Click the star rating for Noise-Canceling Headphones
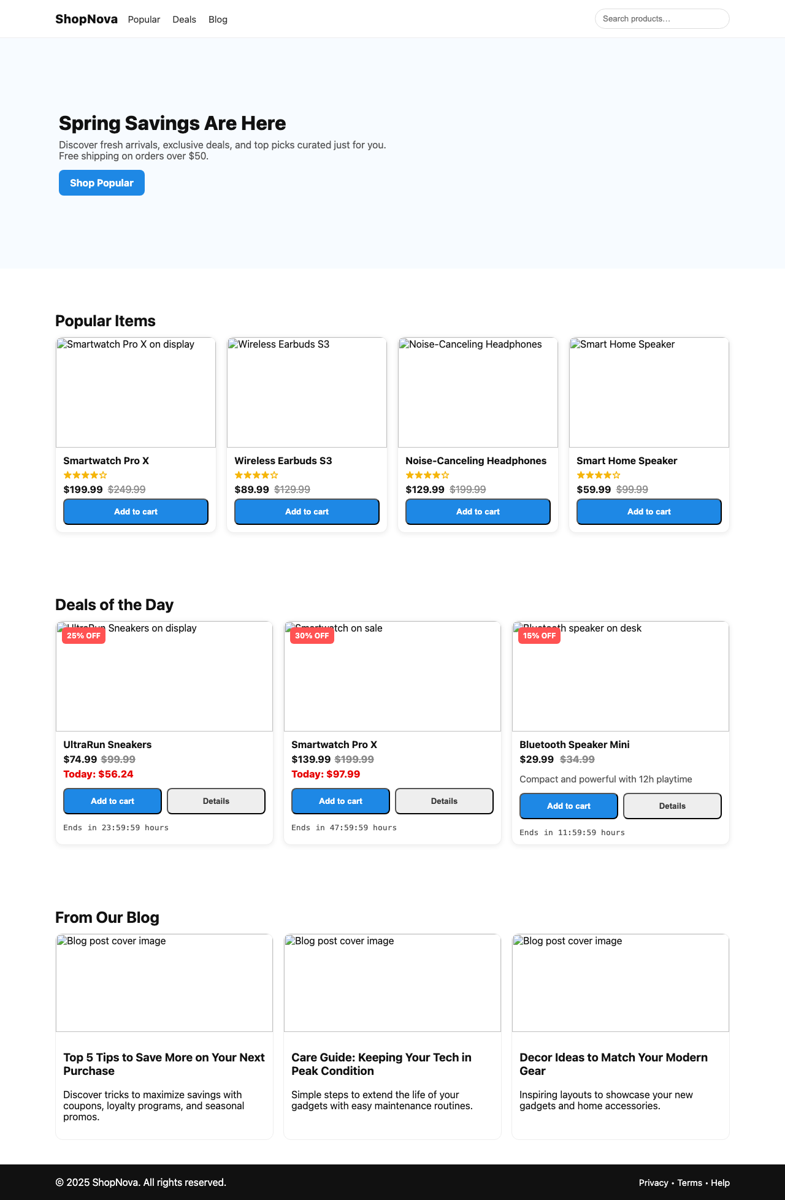 pos(427,475)
